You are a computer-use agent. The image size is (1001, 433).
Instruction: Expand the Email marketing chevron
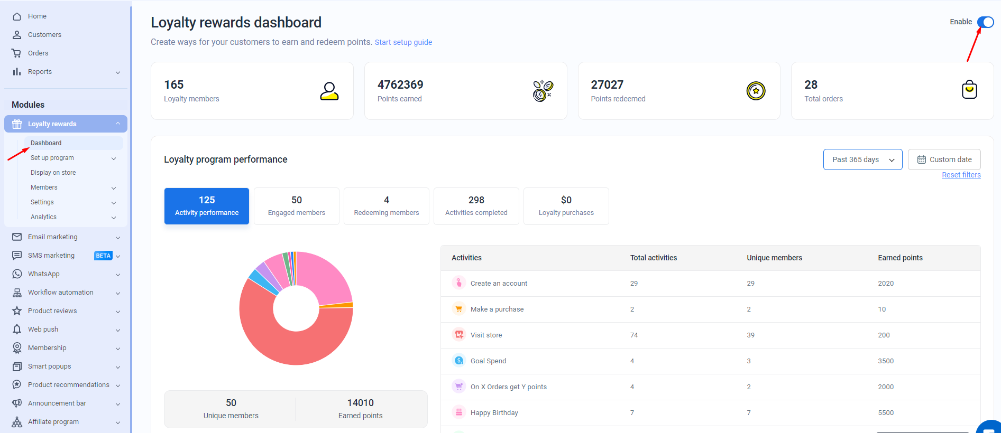pyautogui.click(x=118, y=238)
